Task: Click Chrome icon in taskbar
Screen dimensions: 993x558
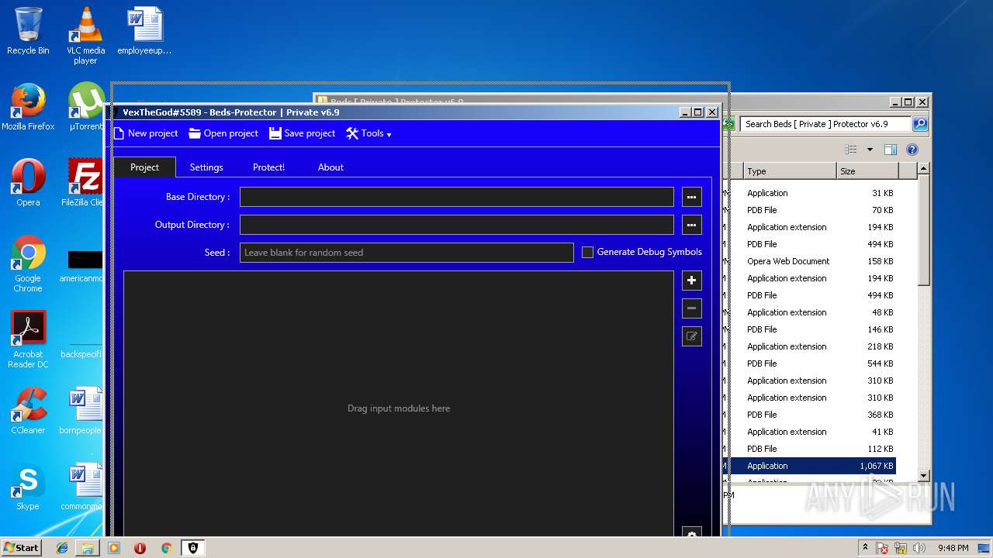Action: tap(166, 548)
